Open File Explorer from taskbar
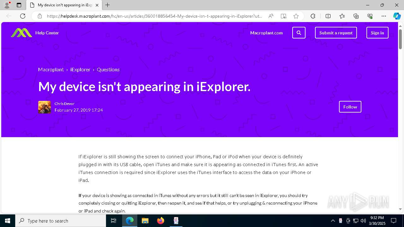The image size is (404, 227). (x=145, y=221)
